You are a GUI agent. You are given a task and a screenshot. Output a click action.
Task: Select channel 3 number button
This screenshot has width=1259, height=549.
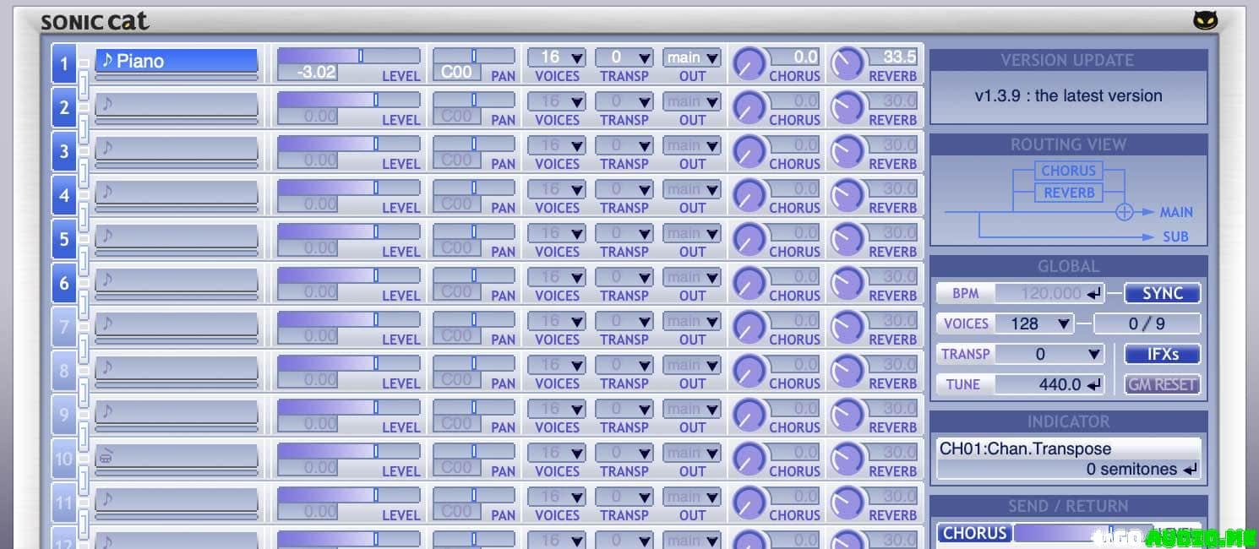63,152
